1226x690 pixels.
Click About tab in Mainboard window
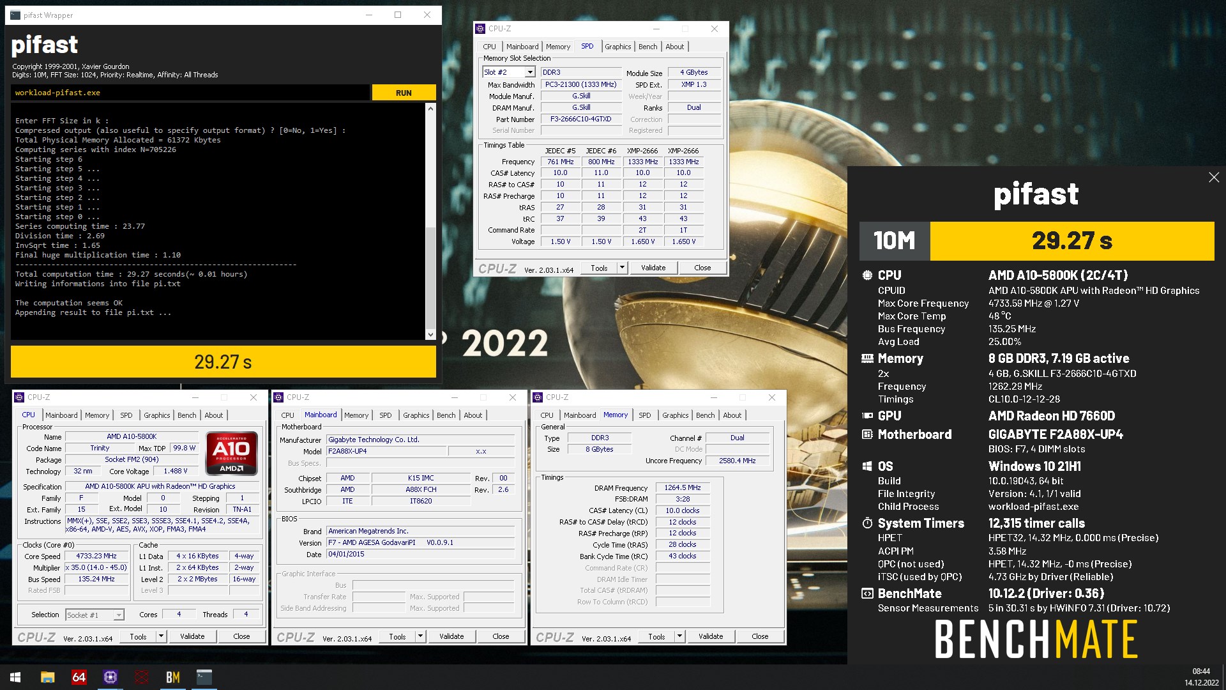click(473, 415)
